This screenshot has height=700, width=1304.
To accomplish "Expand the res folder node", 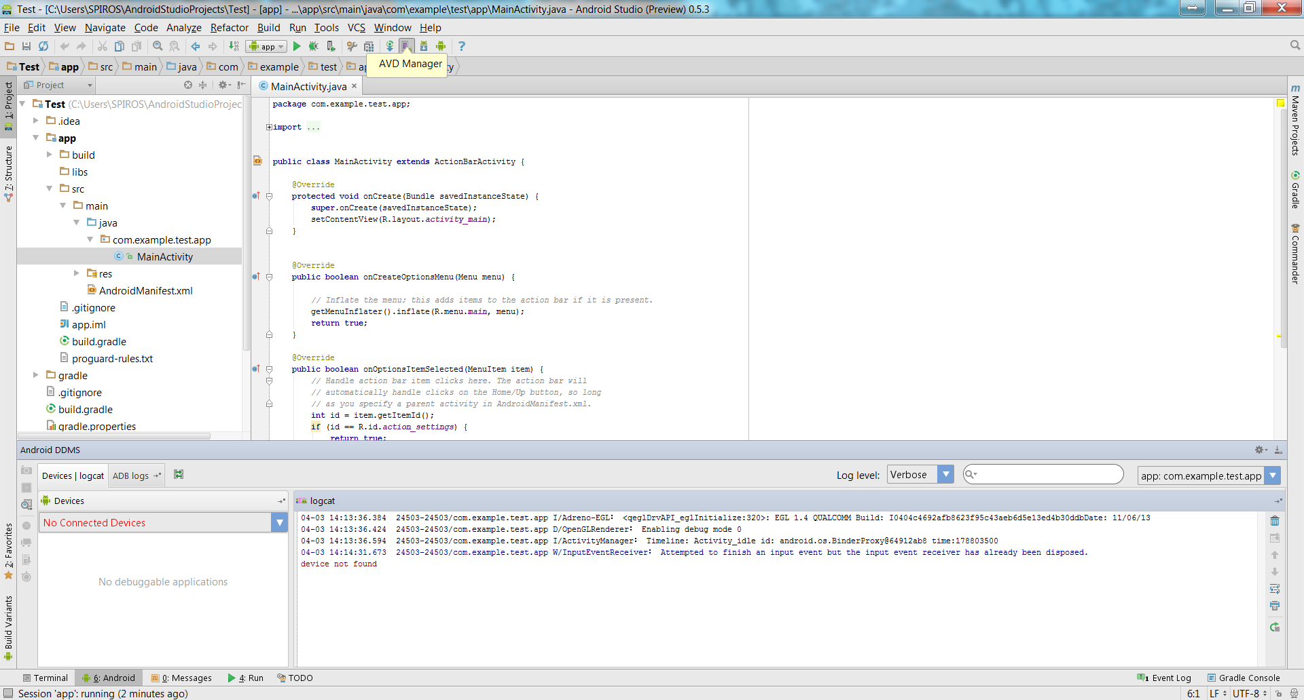I will [77, 273].
